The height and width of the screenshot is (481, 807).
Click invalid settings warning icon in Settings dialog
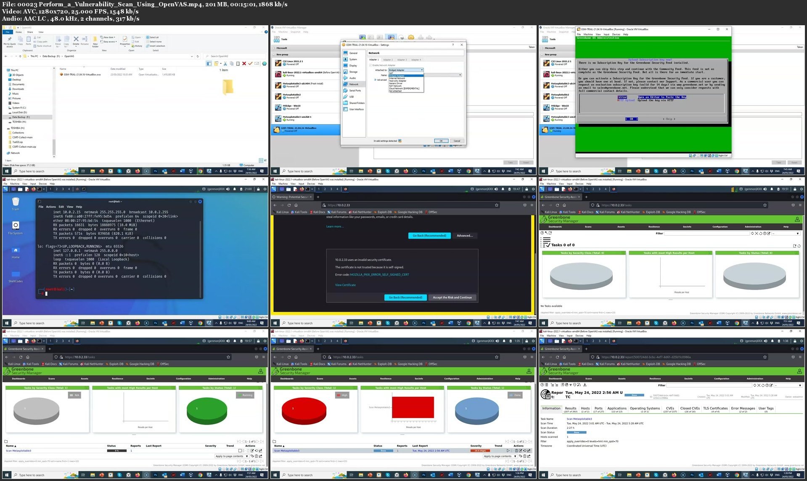400,141
